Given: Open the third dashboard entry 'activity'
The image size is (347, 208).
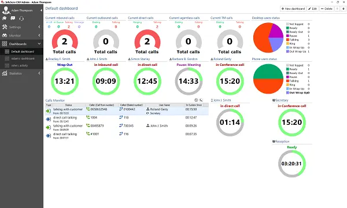Looking at the screenshot, I should click(x=21, y=65).
